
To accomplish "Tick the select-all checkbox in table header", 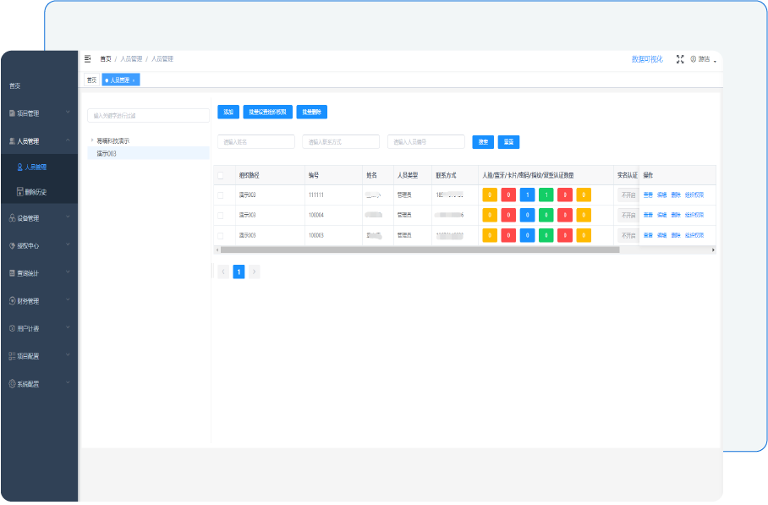I will pos(221,175).
